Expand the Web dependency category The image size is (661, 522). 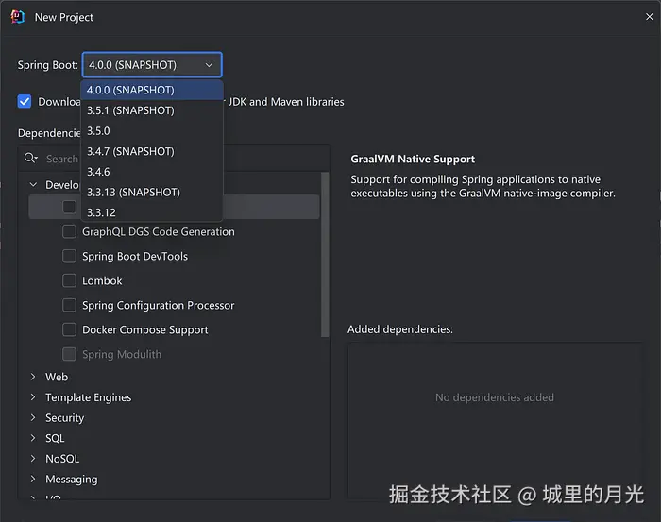tap(33, 377)
